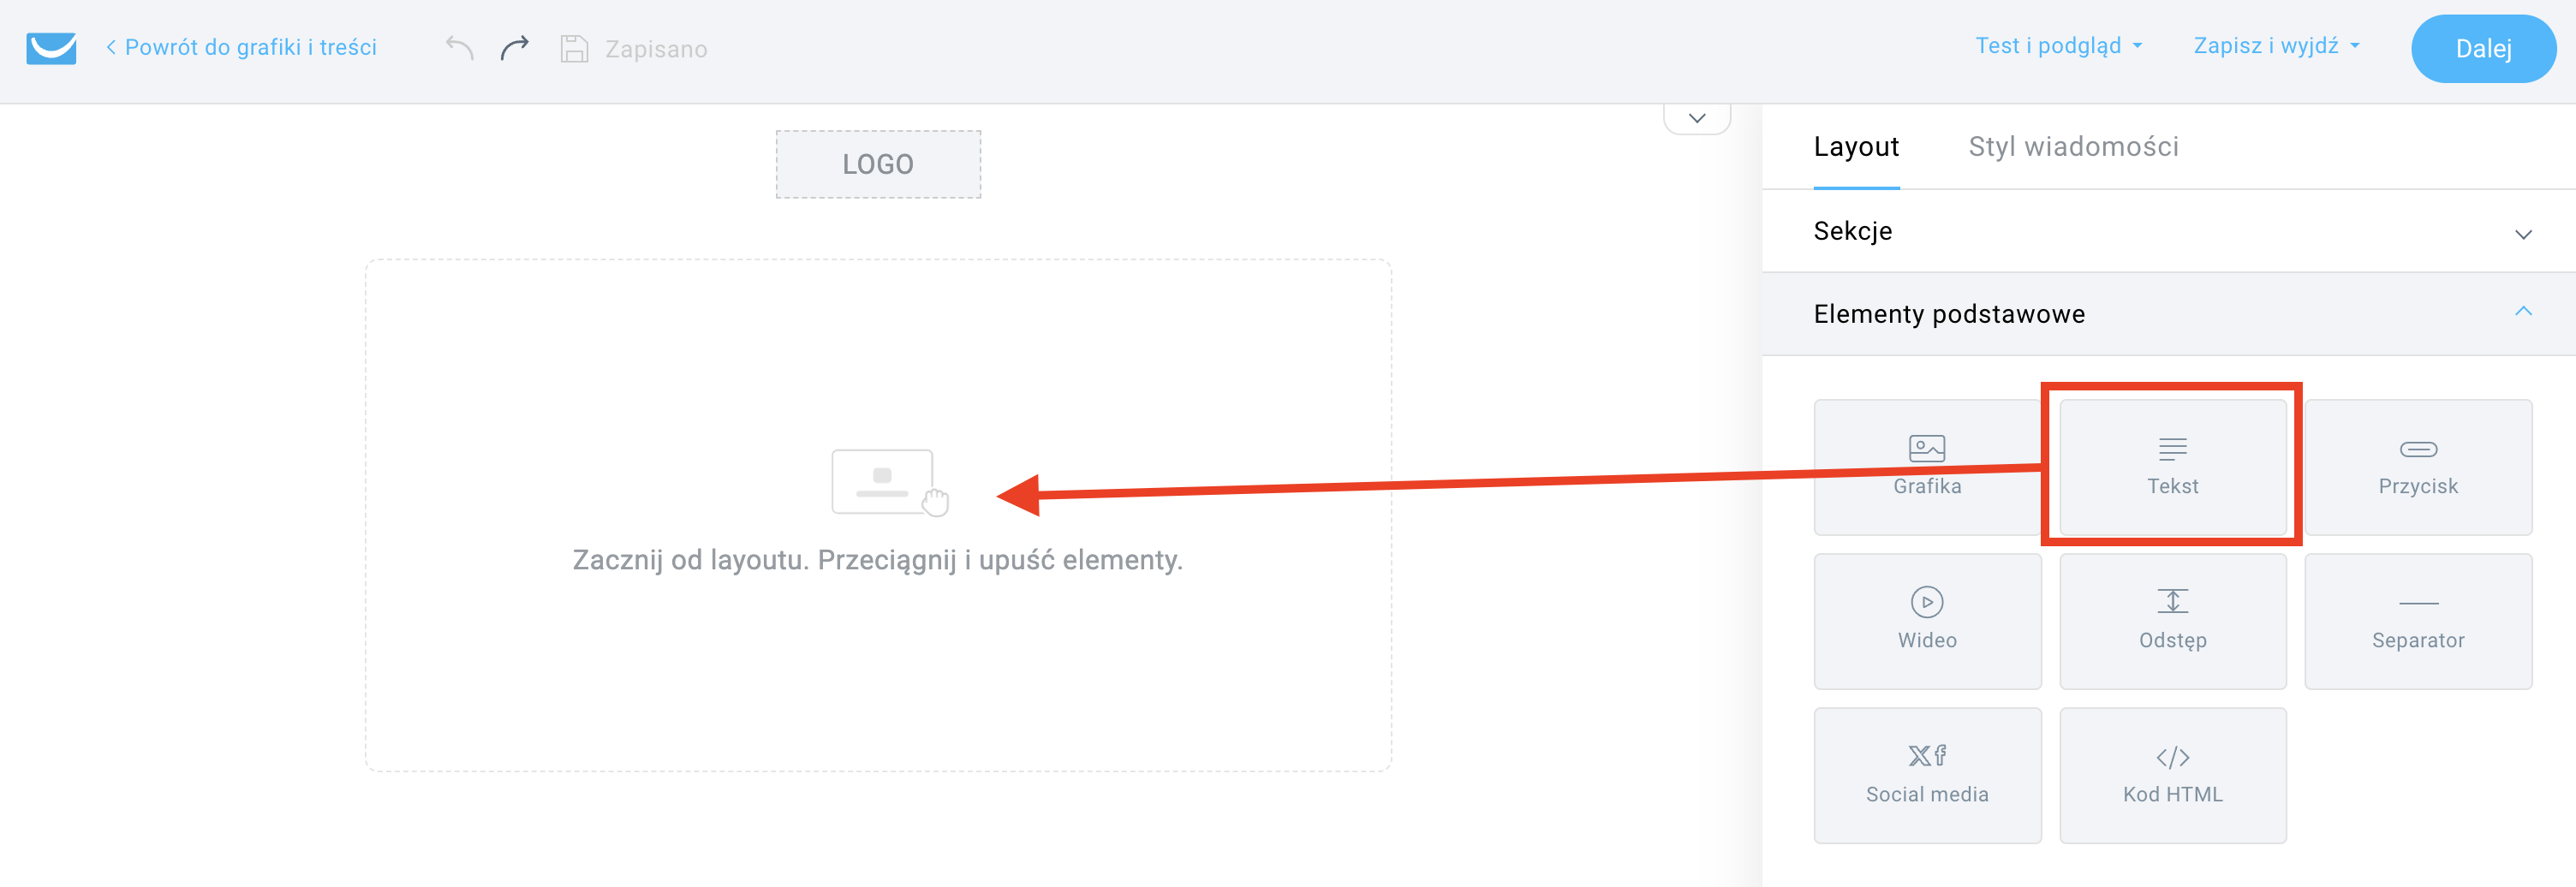Collapse the Elementy podstawowe section
The height and width of the screenshot is (887, 2576).
[x=2168, y=314]
